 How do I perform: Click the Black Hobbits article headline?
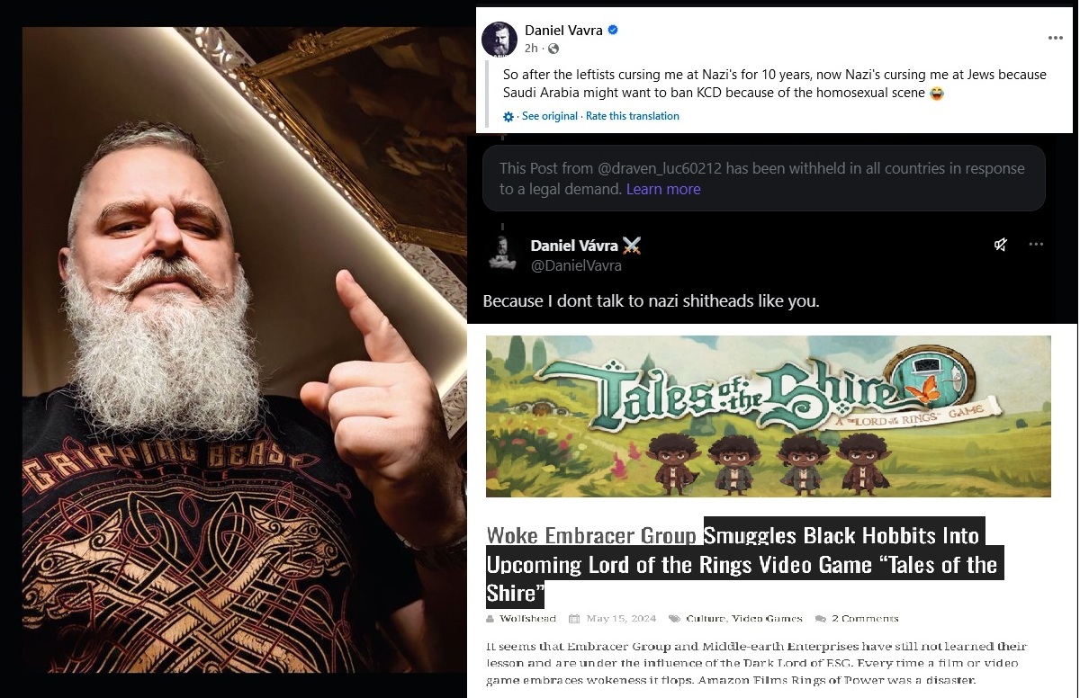[x=742, y=564]
